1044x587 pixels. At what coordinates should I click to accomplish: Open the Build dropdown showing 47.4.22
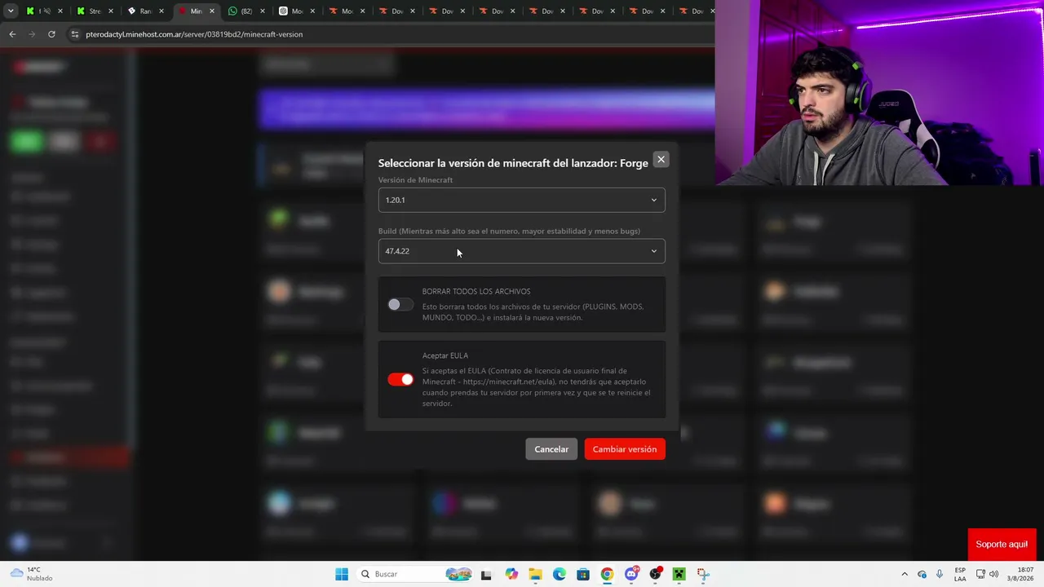pyautogui.click(x=522, y=251)
